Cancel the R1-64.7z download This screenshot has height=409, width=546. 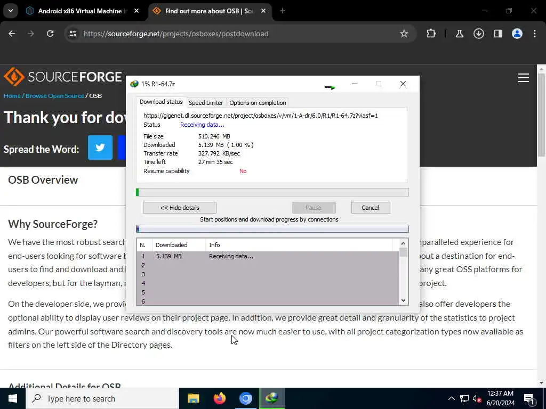(371, 208)
